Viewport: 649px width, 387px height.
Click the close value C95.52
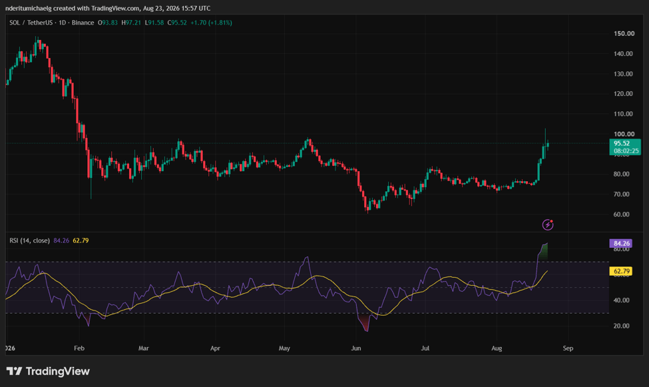click(177, 23)
